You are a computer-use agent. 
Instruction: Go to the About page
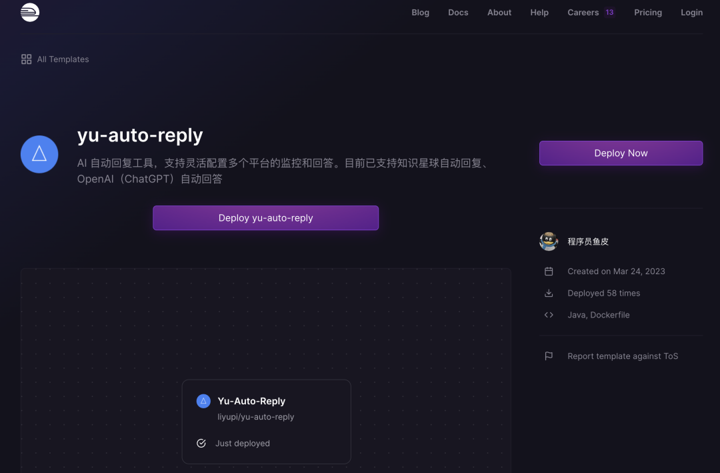499,13
